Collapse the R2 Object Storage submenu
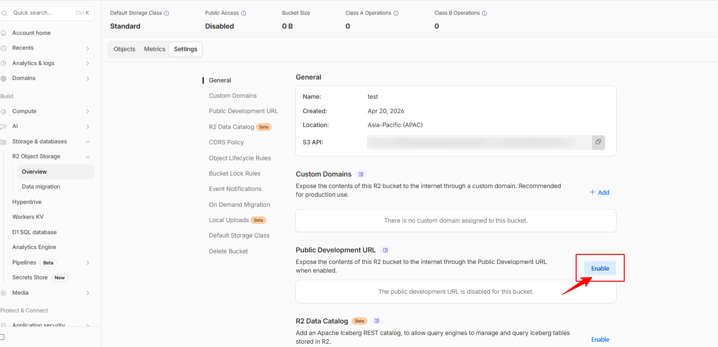 coord(88,156)
